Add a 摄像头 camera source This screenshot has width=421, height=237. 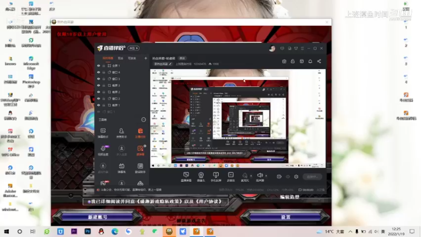201,177
